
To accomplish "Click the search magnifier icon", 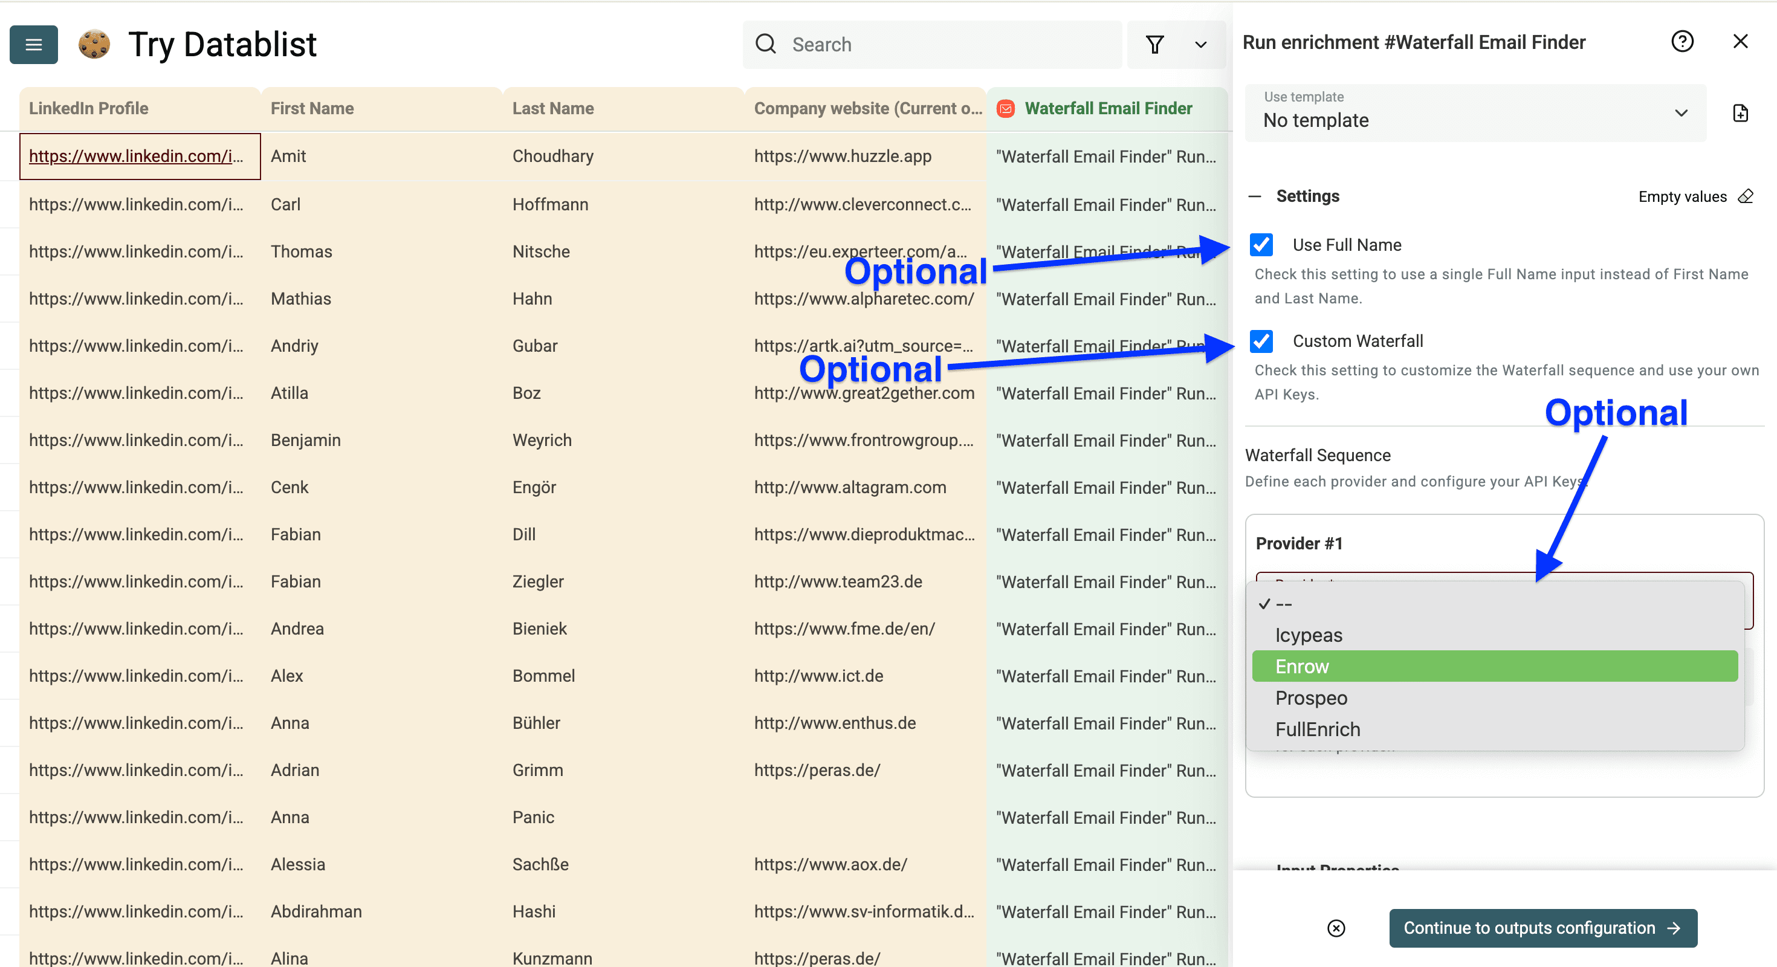I will tap(766, 44).
